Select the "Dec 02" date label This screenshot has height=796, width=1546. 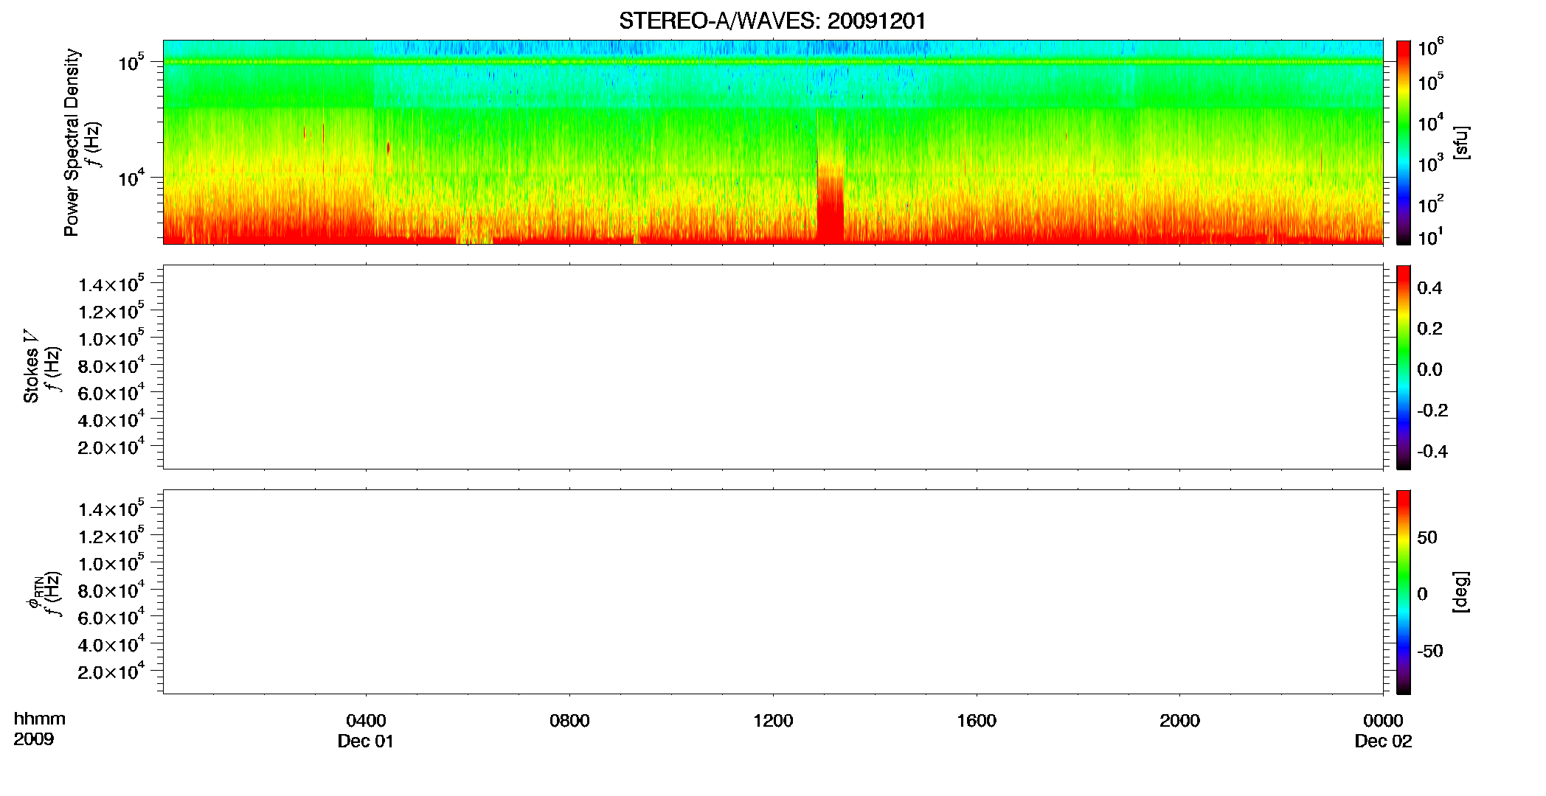1383,741
